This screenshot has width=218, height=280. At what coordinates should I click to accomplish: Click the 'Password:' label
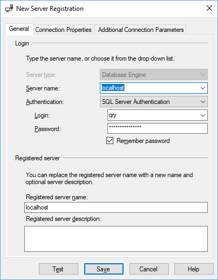(47, 129)
